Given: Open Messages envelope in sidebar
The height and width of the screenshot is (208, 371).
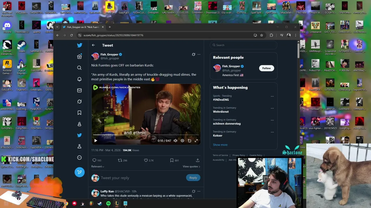Looking at the screenshot, I should (79, 90).
